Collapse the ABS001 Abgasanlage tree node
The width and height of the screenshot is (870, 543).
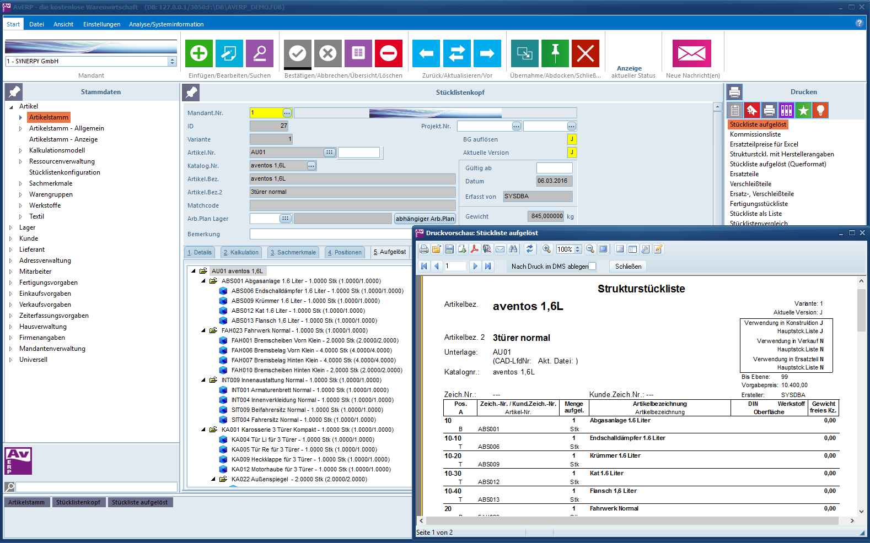click(203, 281)
